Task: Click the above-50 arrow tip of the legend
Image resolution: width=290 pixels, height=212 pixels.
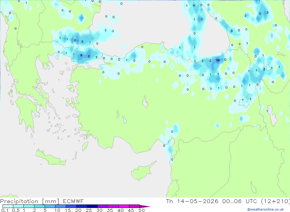Action: click(x=145, y=206)
